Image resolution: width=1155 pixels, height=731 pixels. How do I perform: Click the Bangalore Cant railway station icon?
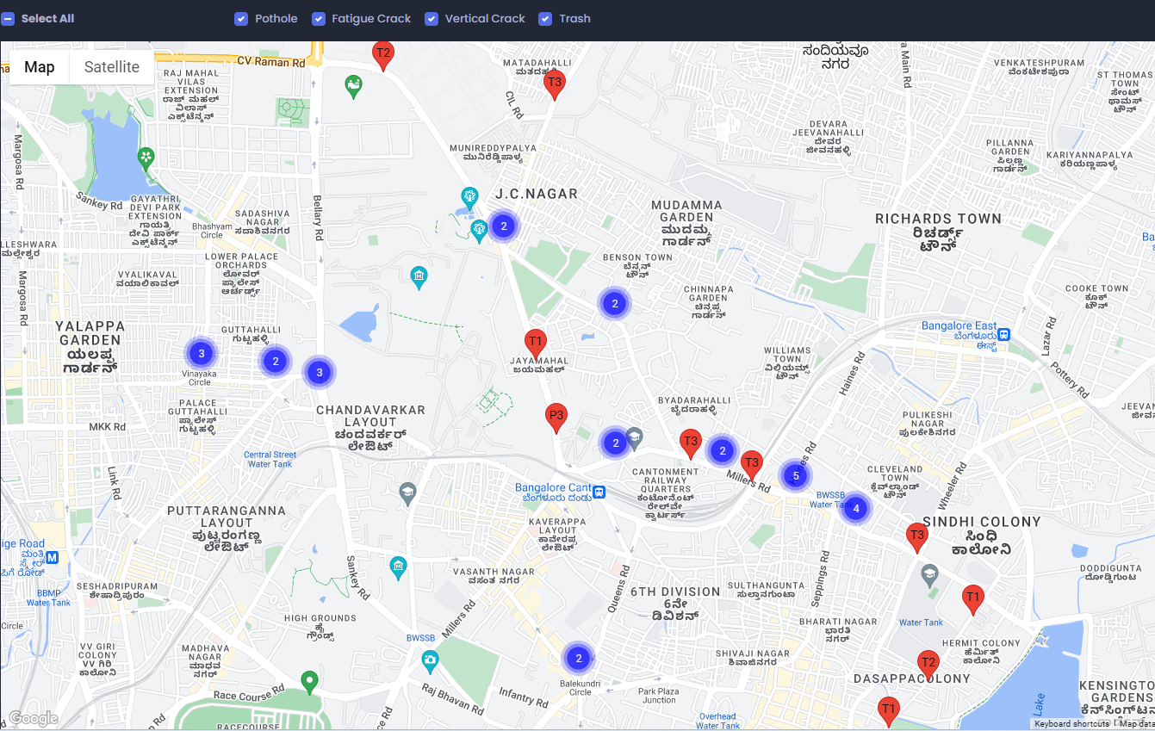tap(599, 492)
